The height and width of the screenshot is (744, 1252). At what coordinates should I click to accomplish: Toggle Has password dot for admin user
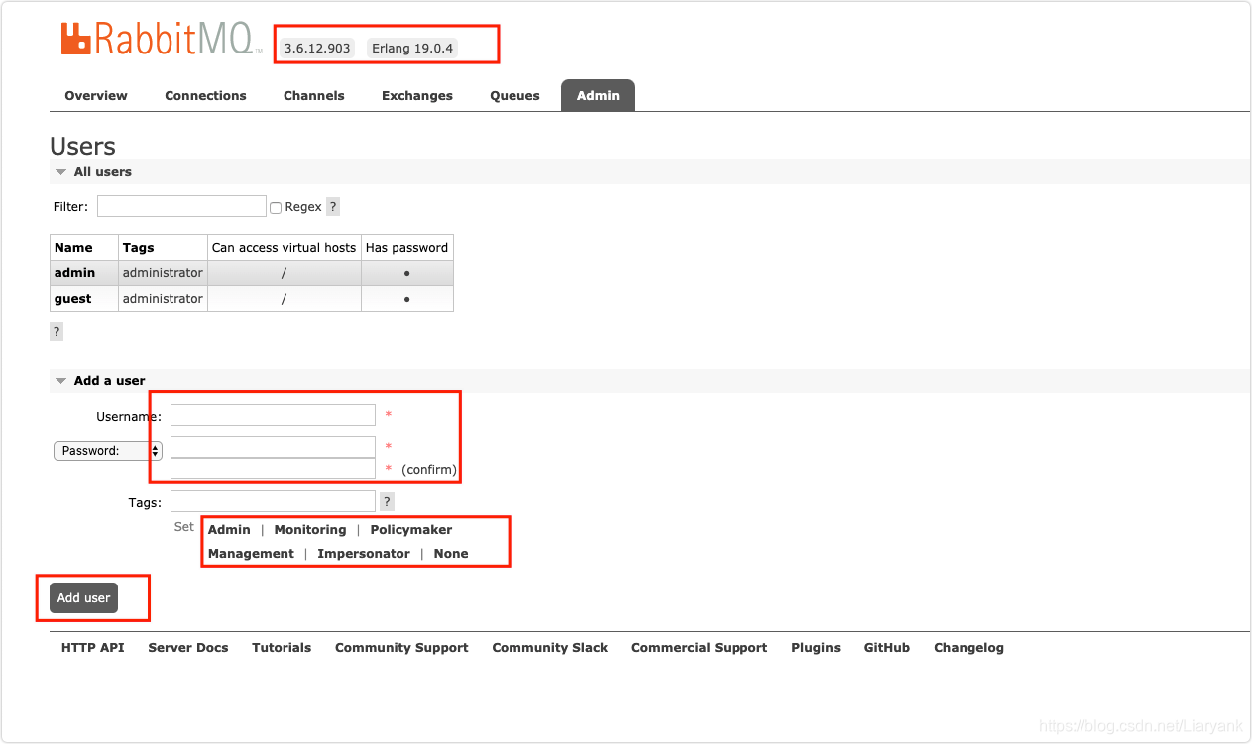point(406,272)
